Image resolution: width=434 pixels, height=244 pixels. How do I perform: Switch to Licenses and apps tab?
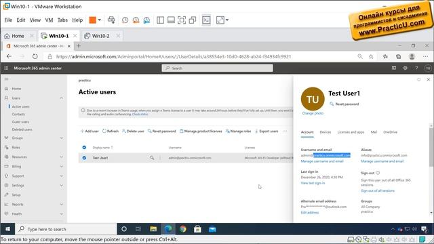click(x=351, y=132)
